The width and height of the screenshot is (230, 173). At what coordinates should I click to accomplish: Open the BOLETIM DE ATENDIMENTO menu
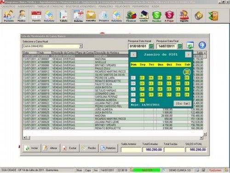tap(81, 6)
